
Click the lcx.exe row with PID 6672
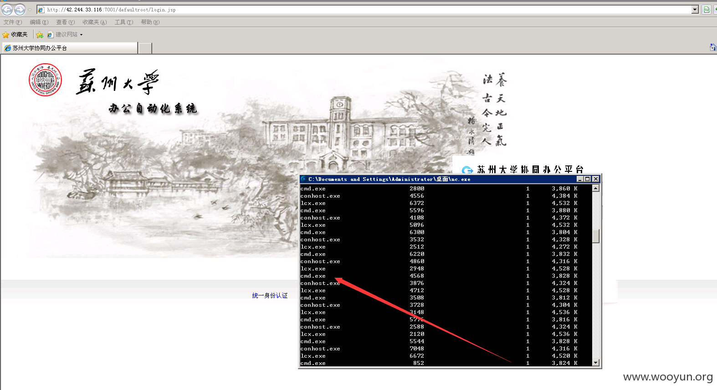pos(439,356)
